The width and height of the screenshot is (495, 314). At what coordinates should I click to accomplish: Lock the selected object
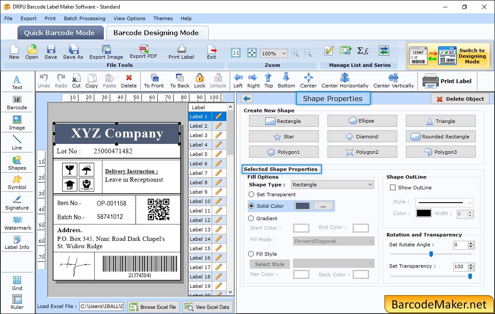coord(200,81)
